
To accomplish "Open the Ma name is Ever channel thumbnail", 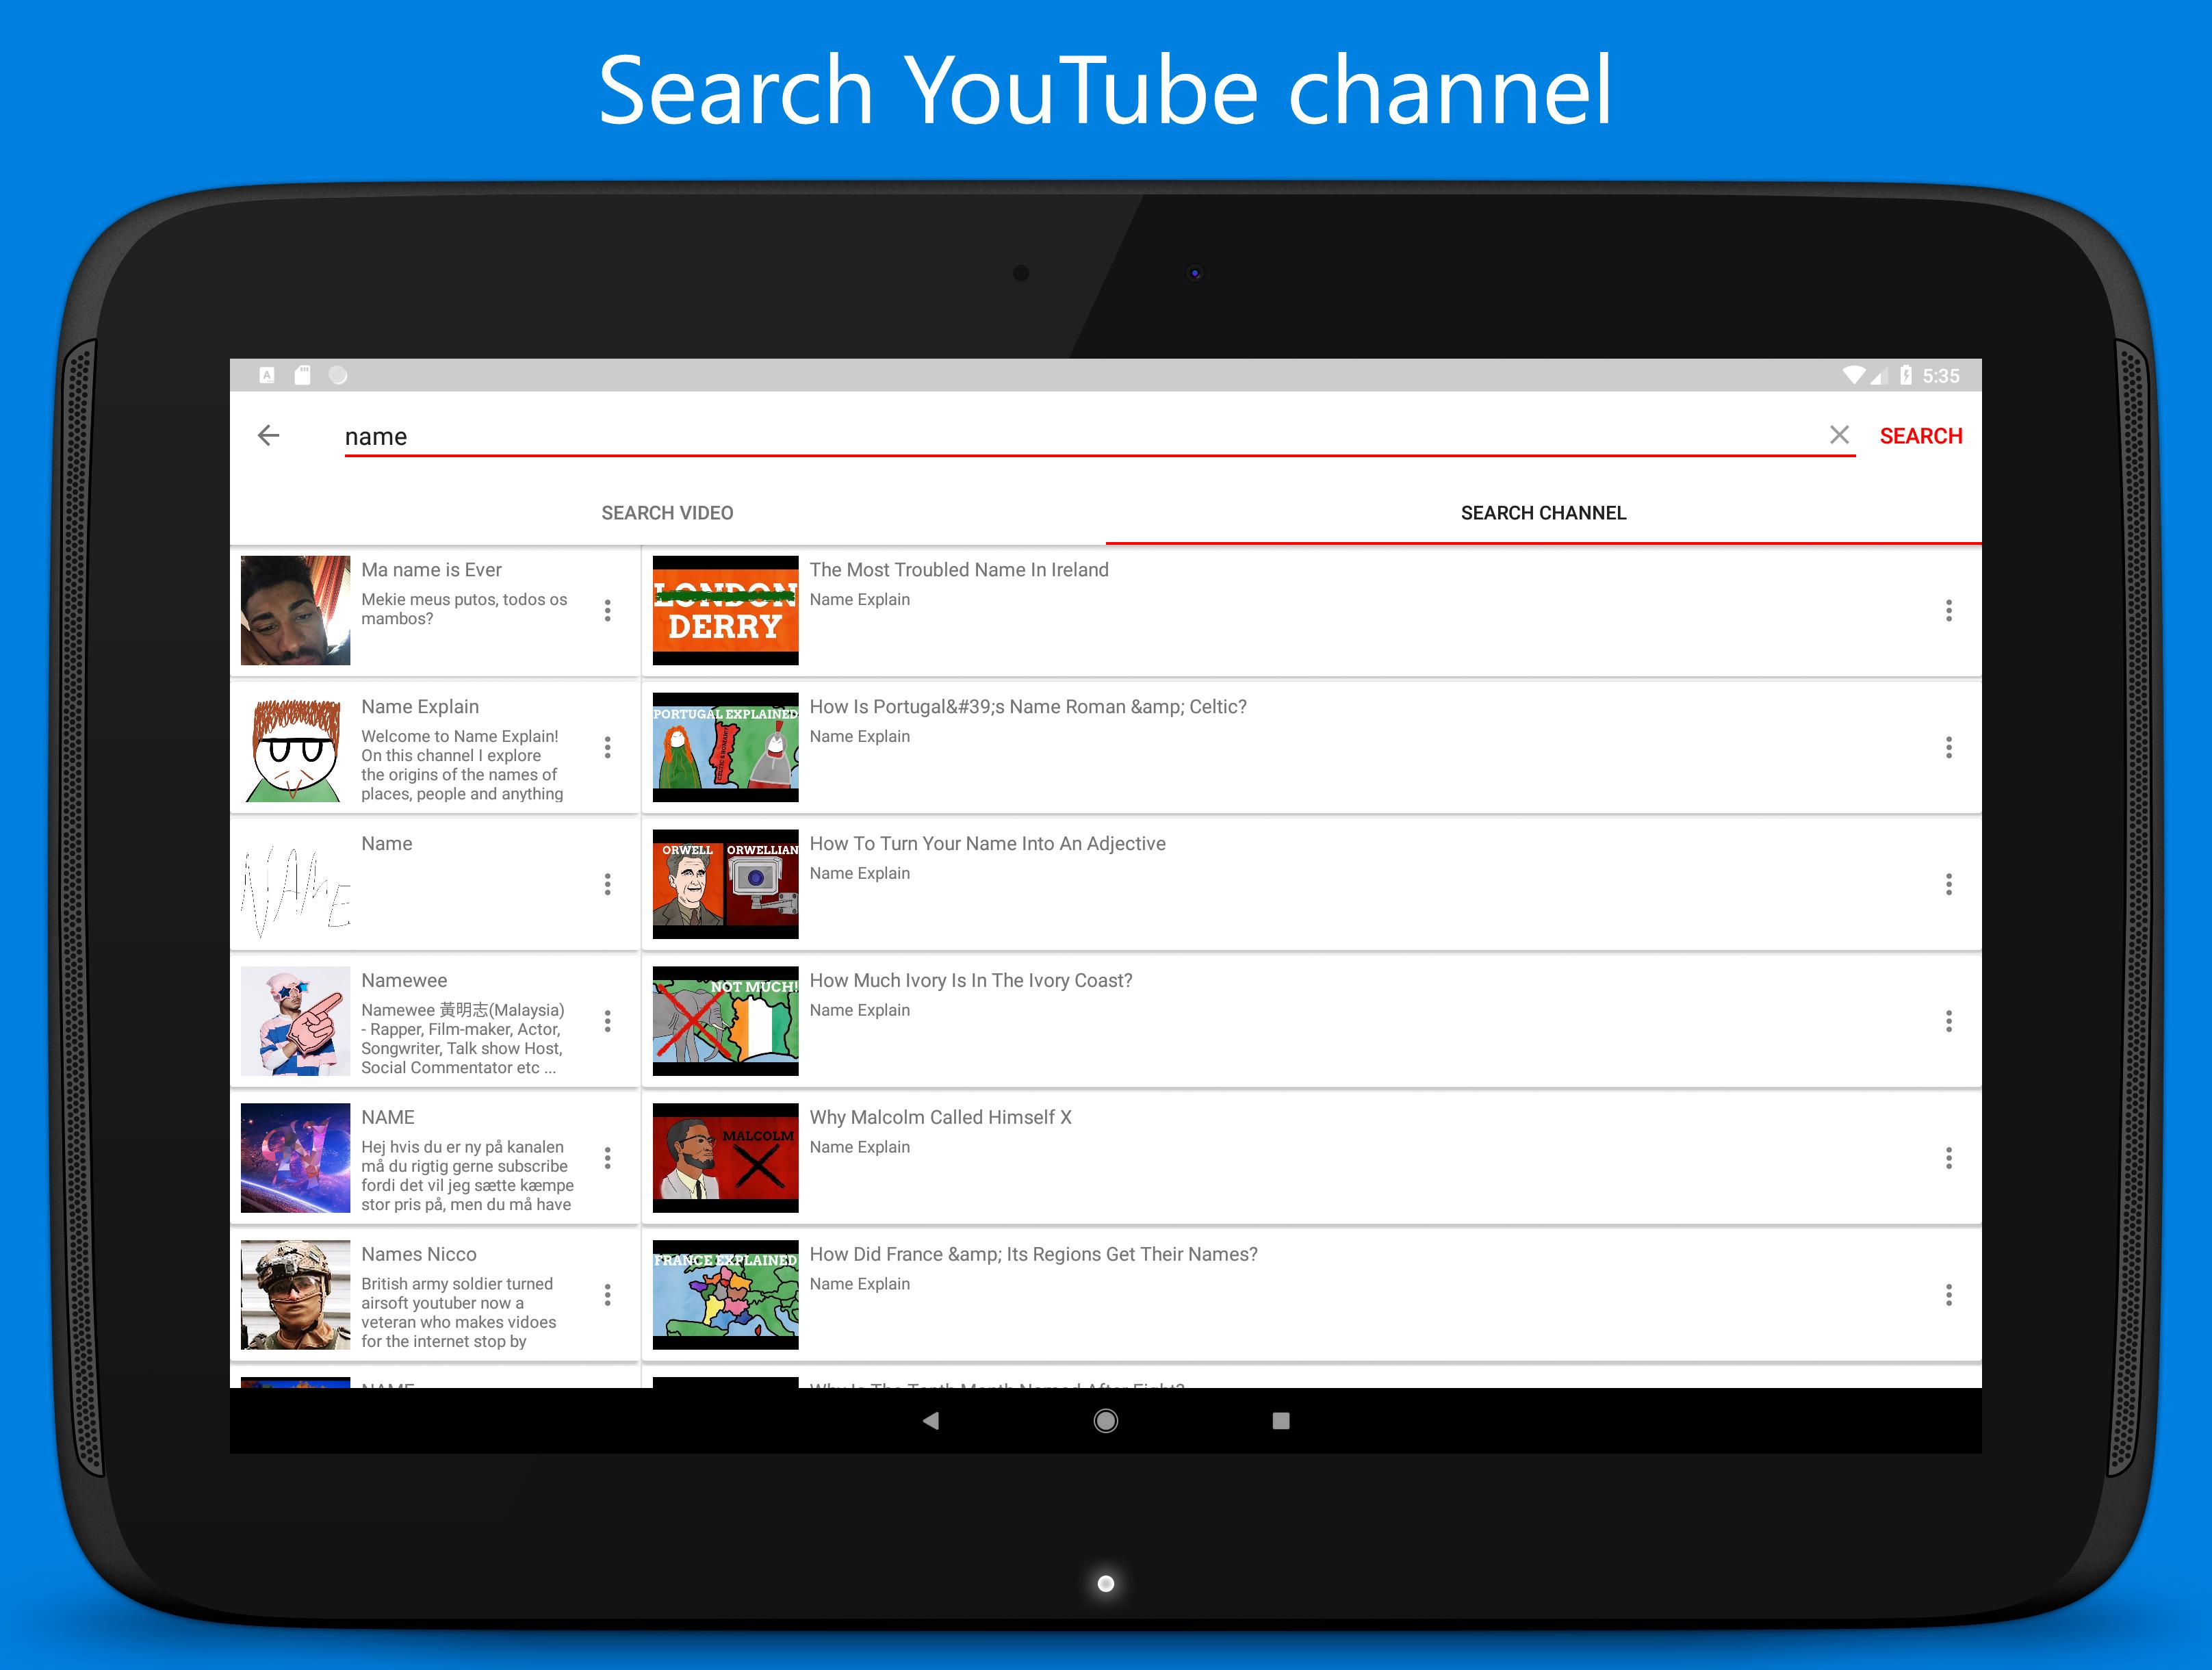I will [x=295, y=610].
